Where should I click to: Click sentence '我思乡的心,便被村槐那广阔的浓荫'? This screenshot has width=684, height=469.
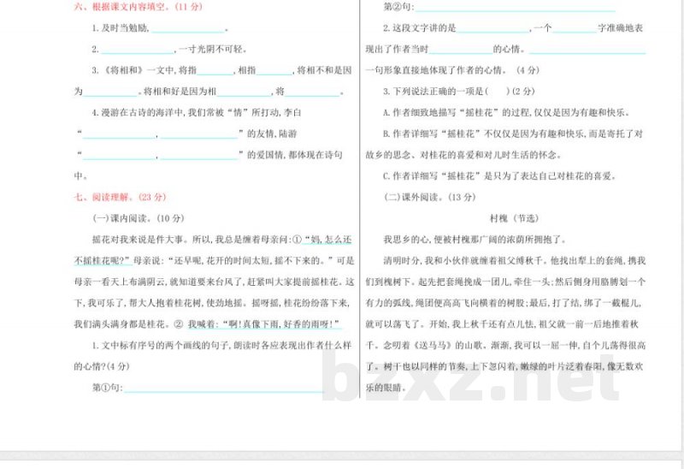point(475,240)
